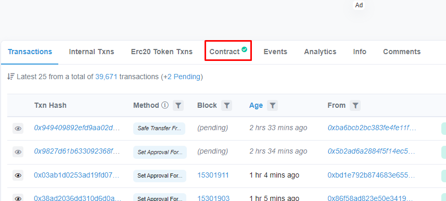The height and width of the screenshot is (201, 446).
Task: Open the Block column filter
Action: point(227,106)
